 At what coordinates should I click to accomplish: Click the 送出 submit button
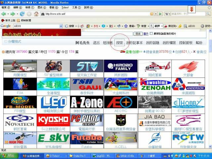138,34
